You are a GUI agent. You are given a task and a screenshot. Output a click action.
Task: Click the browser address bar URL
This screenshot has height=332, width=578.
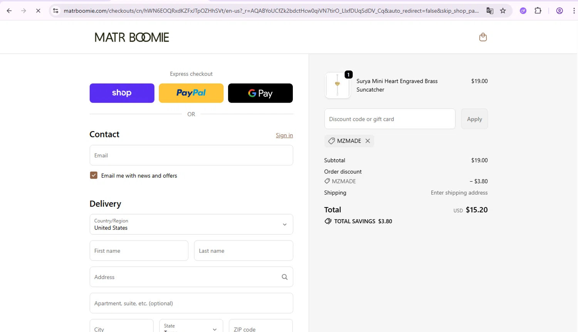click(x=271, y=11)
